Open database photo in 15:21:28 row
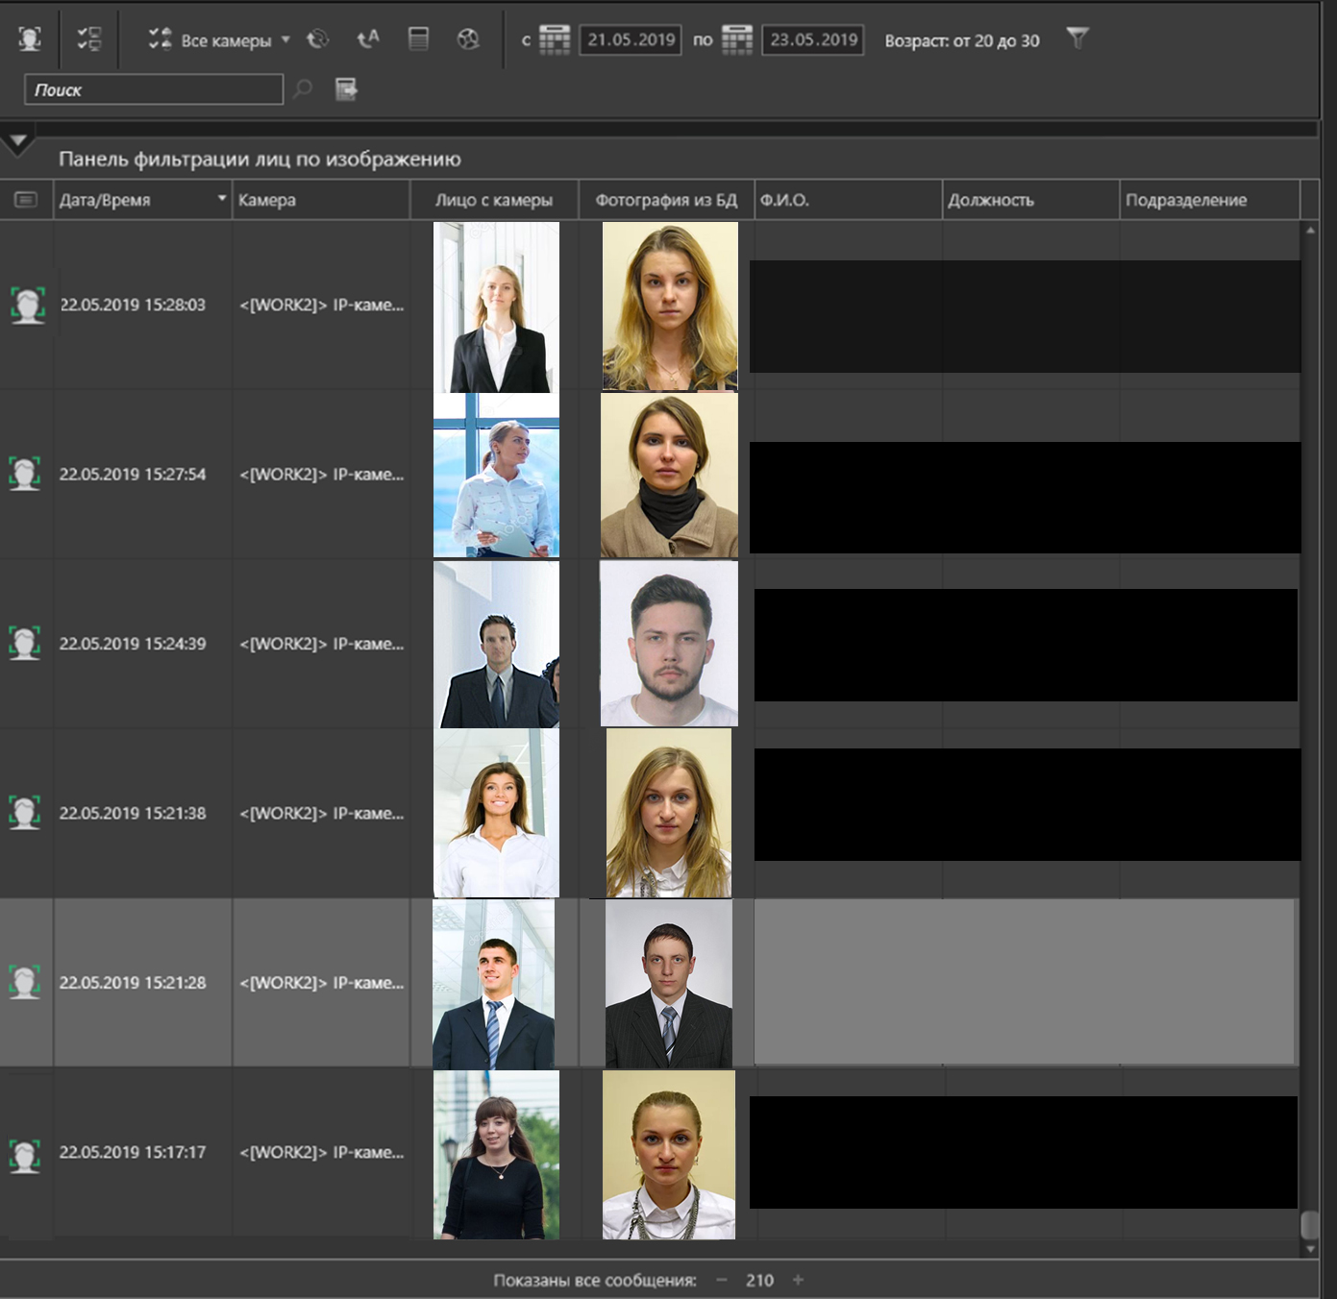Screen dimensions: 1337x1299 (669, 984)
